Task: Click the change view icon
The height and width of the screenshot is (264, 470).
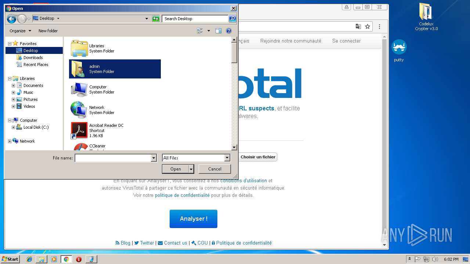Action: tap(200, 31)
